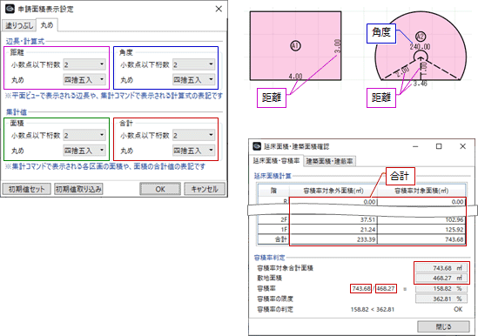This screenshot has width=478, height=336.
Task: Click the 申請面積表示設定 title bar app icon
Action: tap(10, 9)
